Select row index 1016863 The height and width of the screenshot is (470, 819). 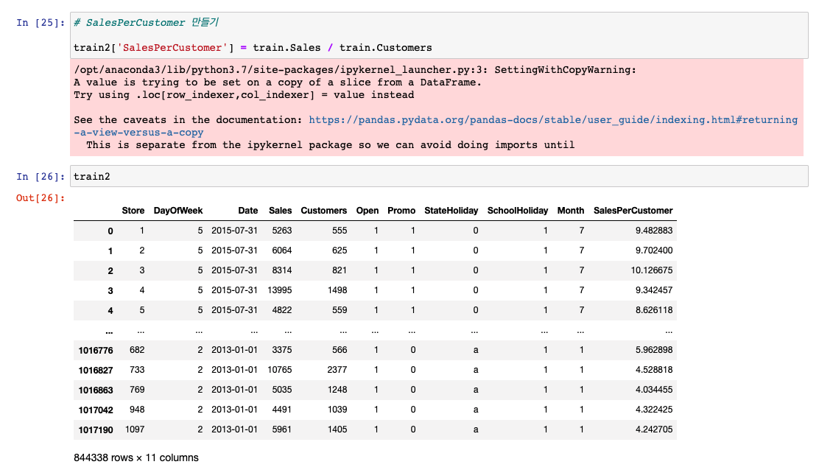tap(96, 390)
